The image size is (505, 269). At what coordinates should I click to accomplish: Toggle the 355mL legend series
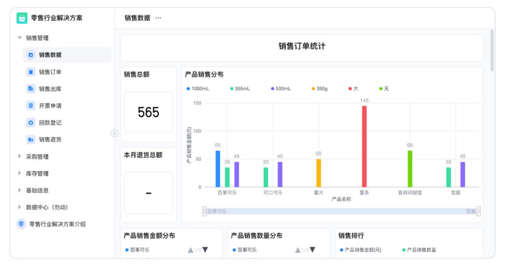(x=240, y=89)
